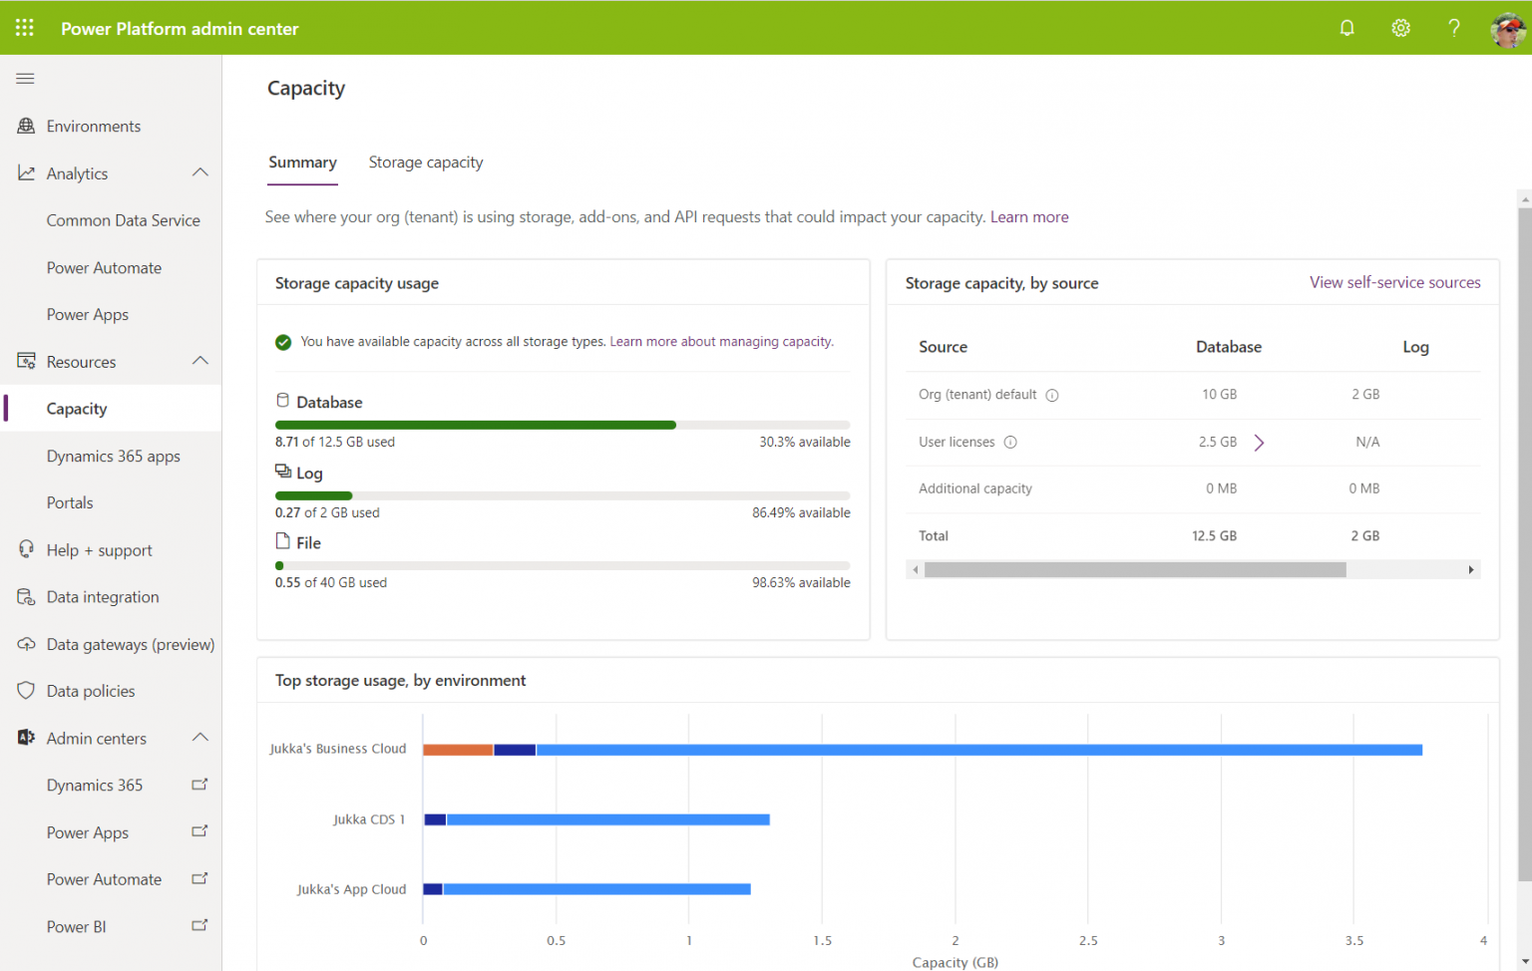
Task: Click the Resources icon in sidebar
Action: pyautogui.click(x=26, y=361)
